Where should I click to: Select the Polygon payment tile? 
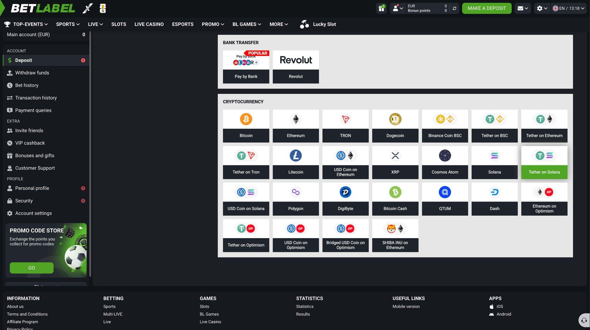[x=296, y=199]
